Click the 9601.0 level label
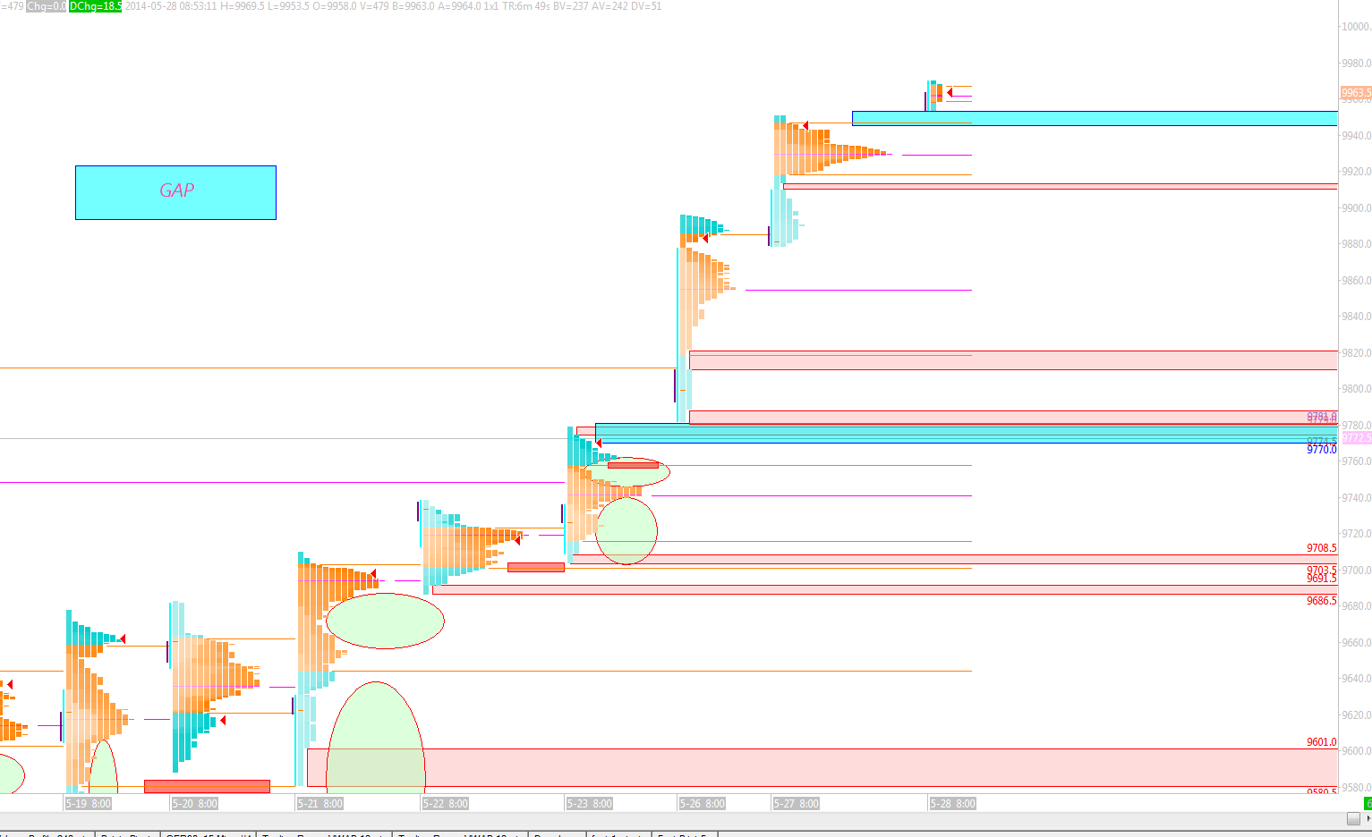Screen dimensions: 1372x837 (x=1322, y=742)
